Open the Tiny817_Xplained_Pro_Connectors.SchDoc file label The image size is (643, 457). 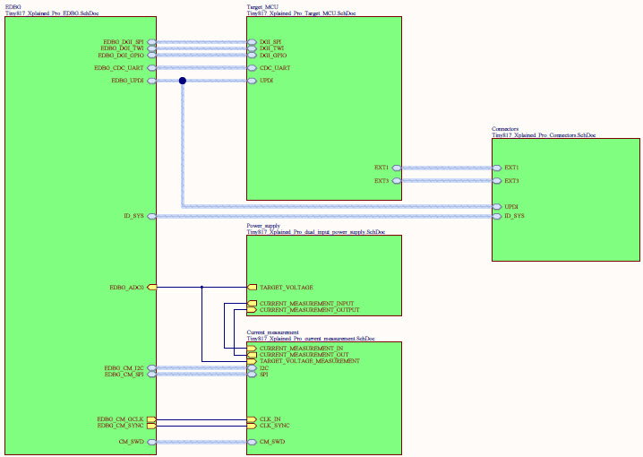544,134
